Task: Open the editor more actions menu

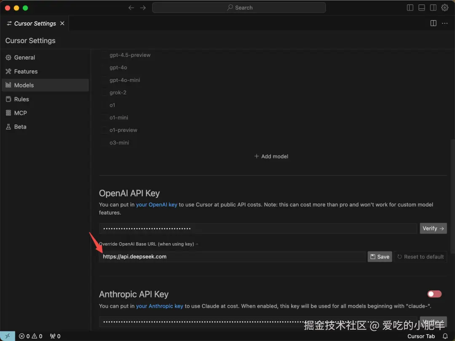Action: 444,23
